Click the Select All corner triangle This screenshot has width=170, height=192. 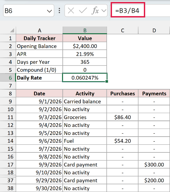(x=12, y=30)
